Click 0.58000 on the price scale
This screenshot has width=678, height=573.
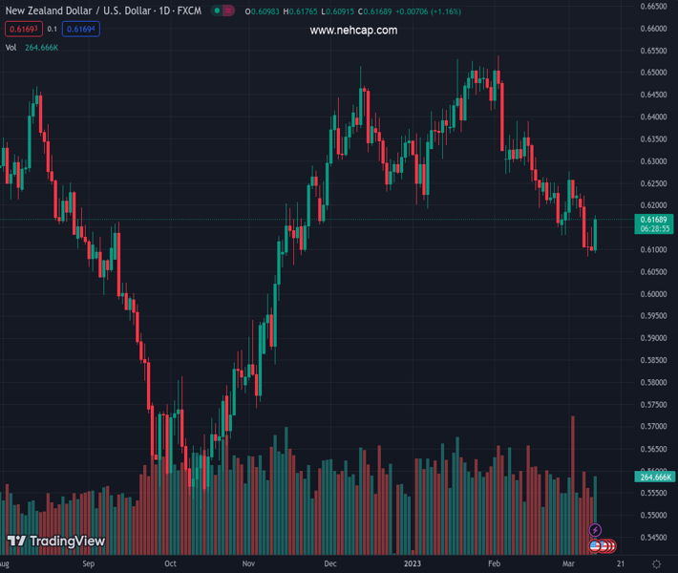pyautogui.click(x=653, y=382)
